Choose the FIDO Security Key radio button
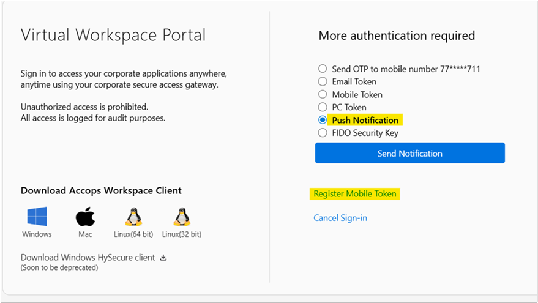 pos(323,133)
